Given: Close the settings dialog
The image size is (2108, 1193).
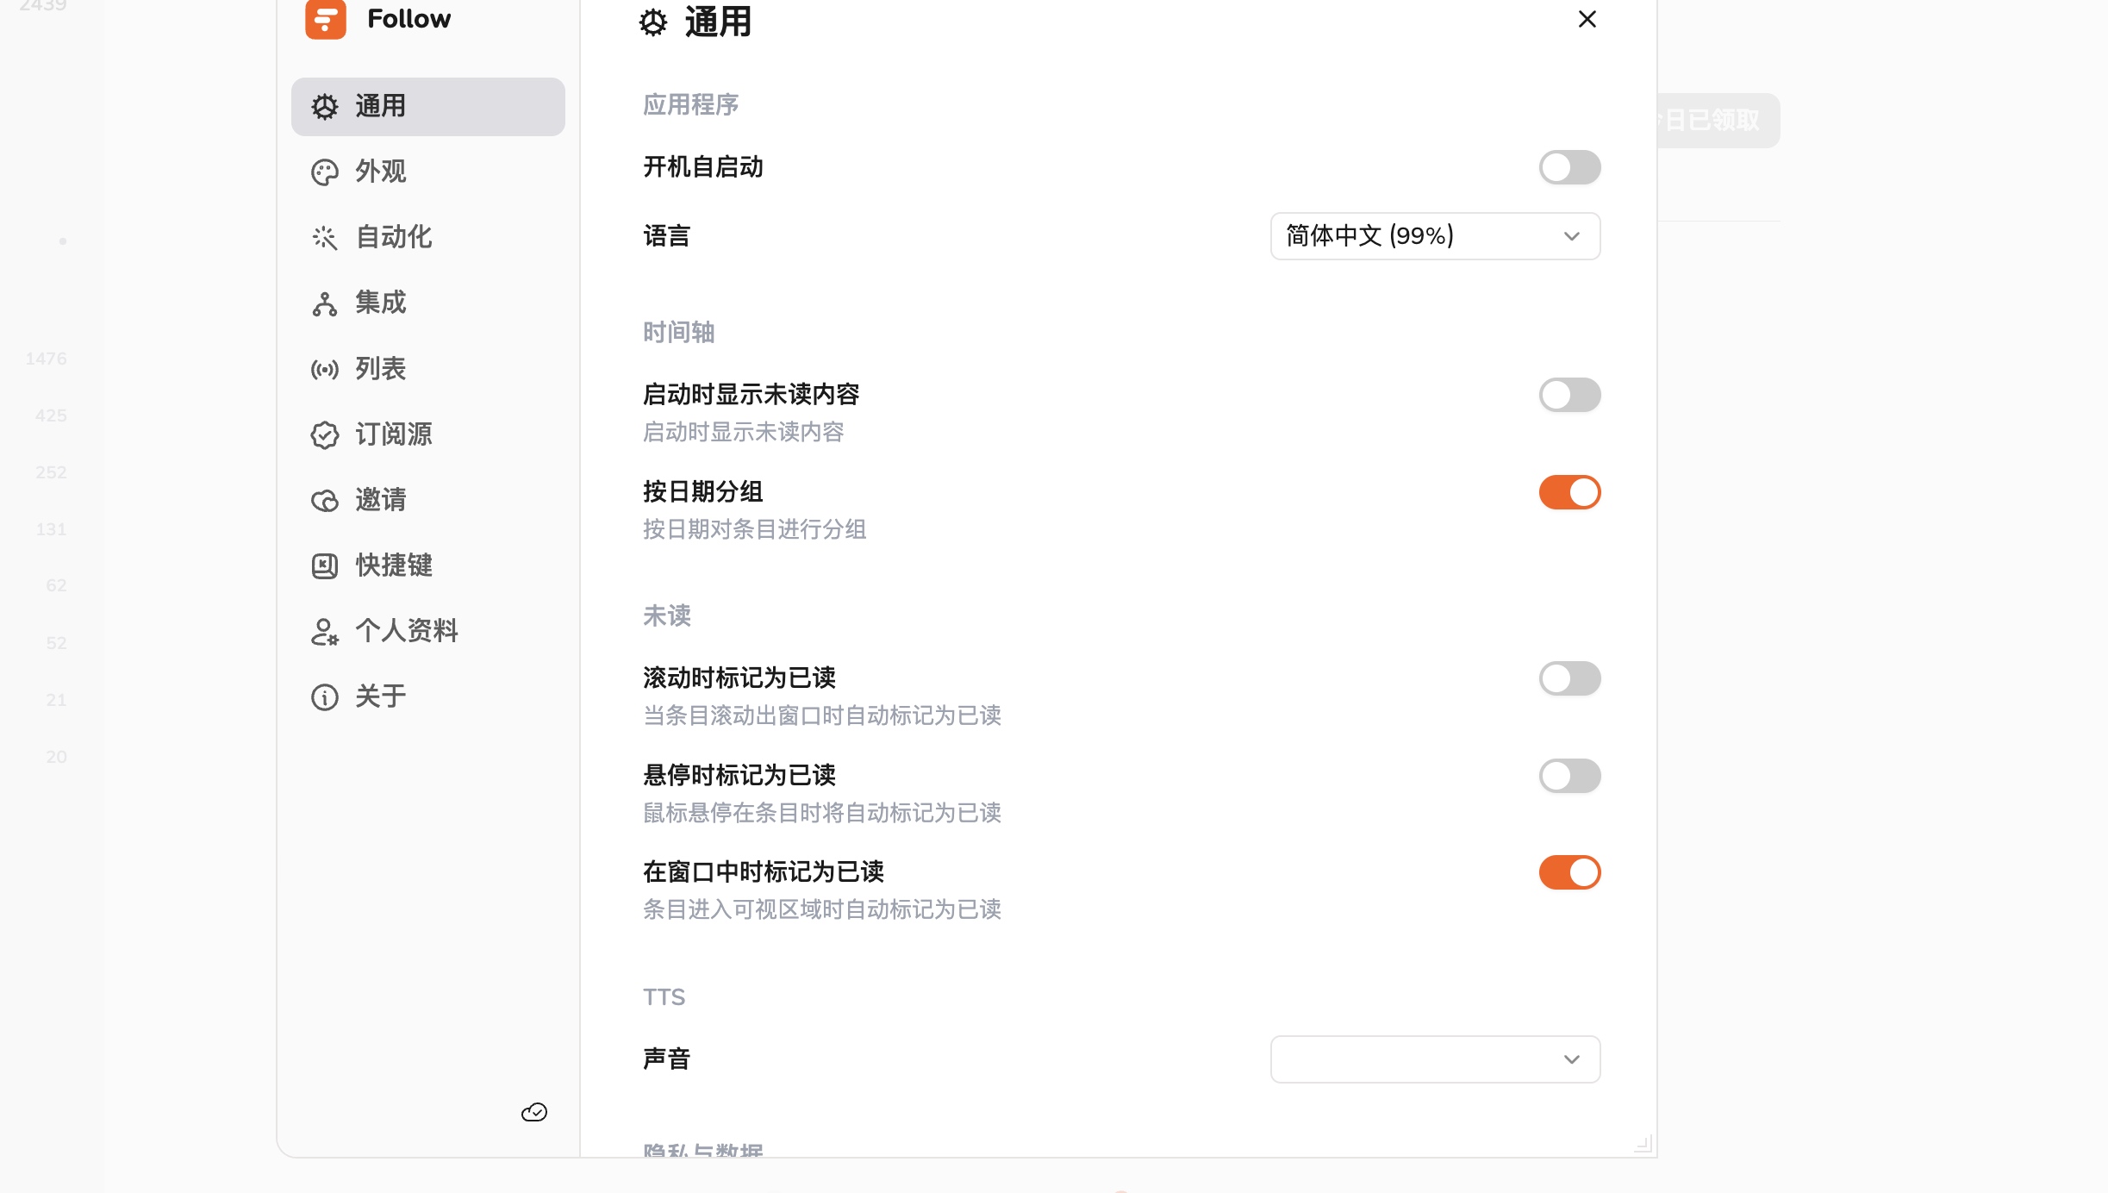Looking at the screenshot, I should tap(1587, 19).
